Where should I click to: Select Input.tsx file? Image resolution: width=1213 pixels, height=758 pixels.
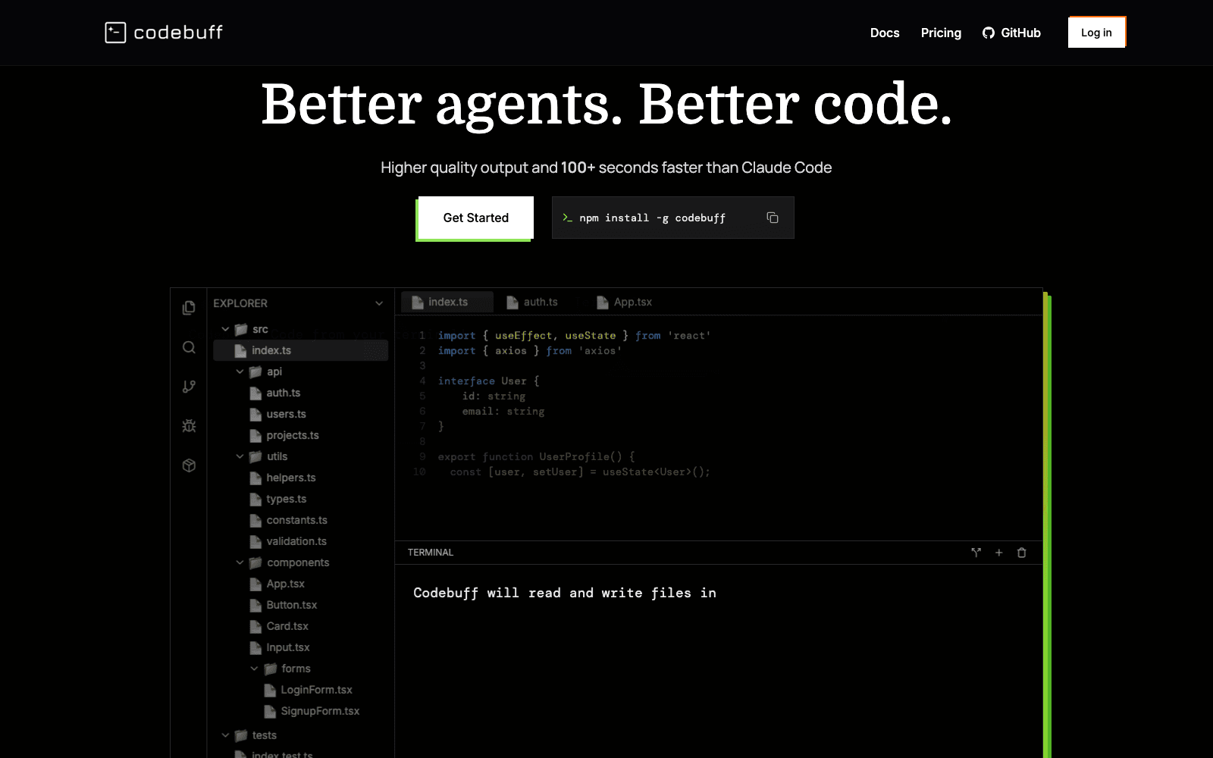[287, 647]
